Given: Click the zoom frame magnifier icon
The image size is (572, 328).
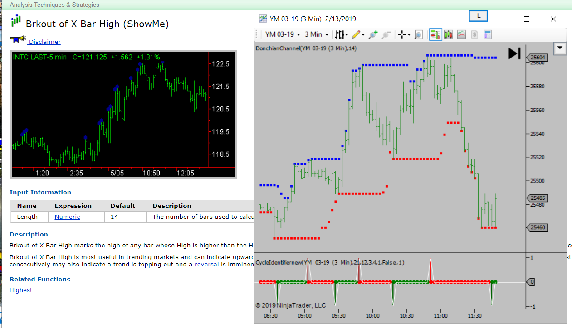Looking at the screenshot, I should tap(418, 34).
